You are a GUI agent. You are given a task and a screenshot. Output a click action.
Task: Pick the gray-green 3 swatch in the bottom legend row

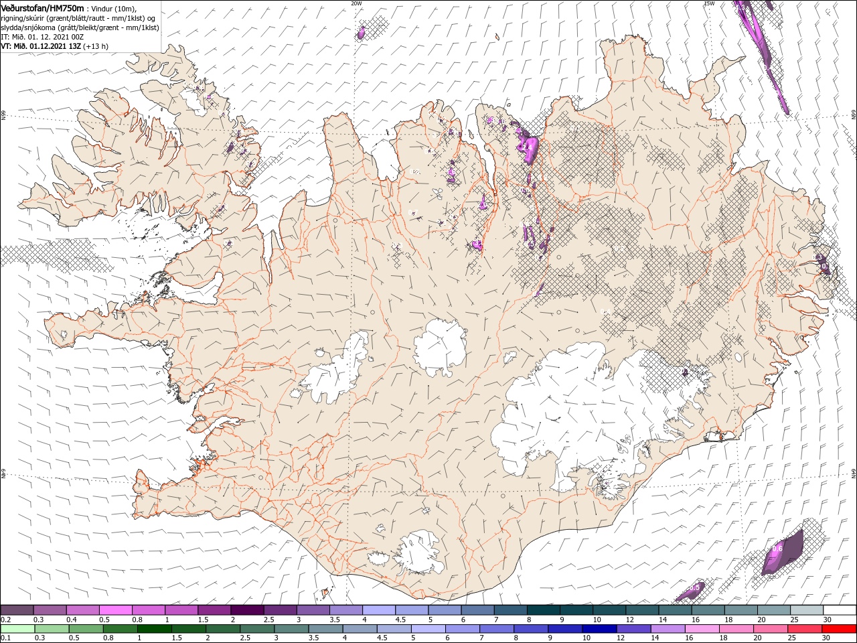(291, 629)
